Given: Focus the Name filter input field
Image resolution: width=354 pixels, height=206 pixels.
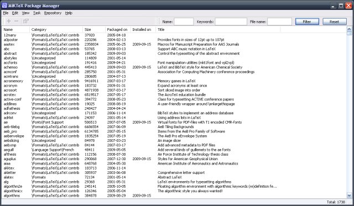Looking at the screenshot, I should coord(184,22).
